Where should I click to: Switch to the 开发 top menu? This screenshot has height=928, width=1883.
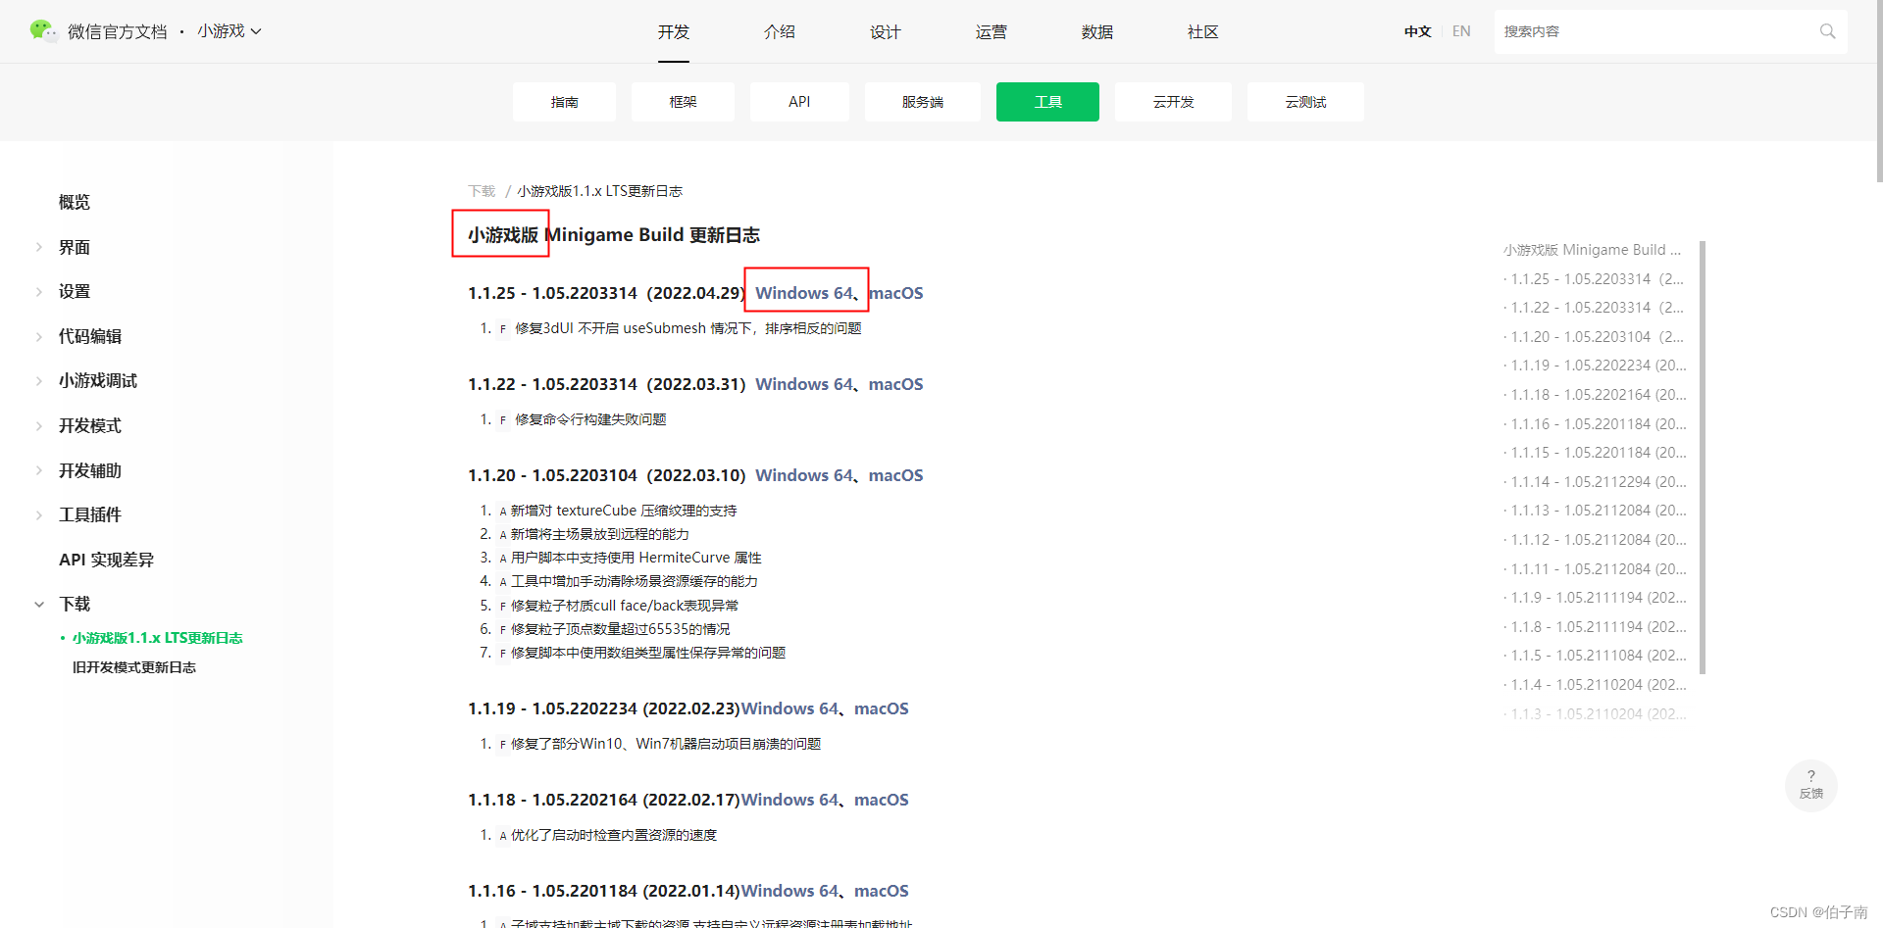coord(674,32)
